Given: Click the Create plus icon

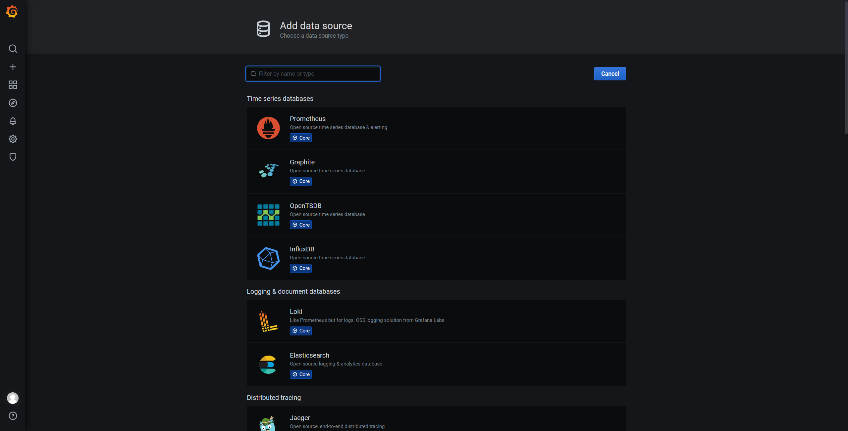Looking at the screenshot, I should (13, 67).
